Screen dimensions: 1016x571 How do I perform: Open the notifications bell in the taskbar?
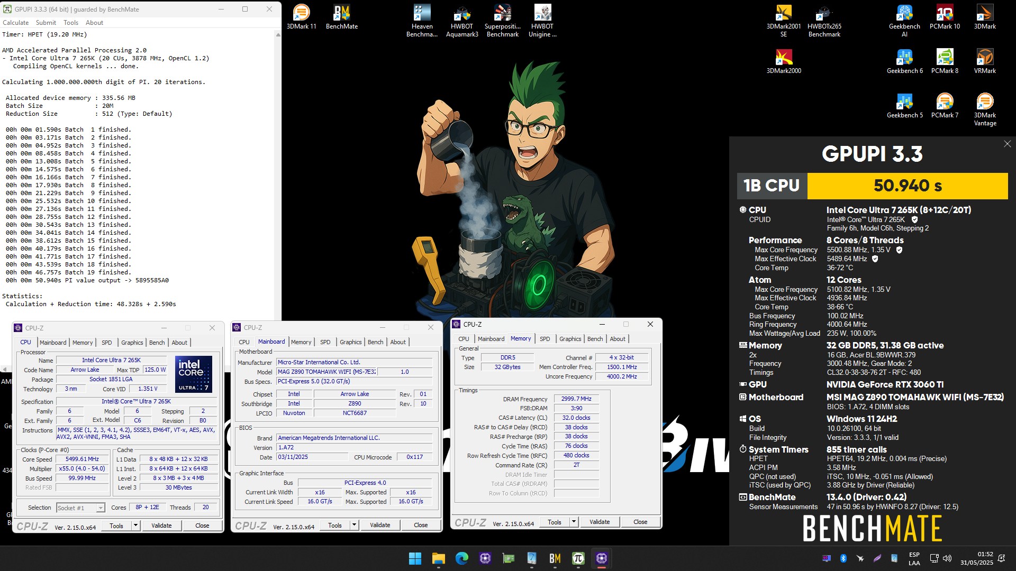point(1001,558)
